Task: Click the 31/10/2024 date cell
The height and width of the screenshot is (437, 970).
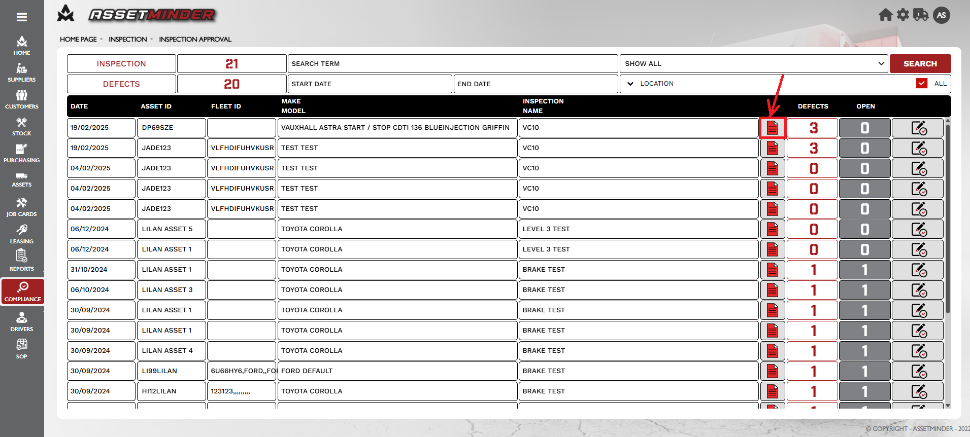Action: pyautogui.click(x=101, y=270)
